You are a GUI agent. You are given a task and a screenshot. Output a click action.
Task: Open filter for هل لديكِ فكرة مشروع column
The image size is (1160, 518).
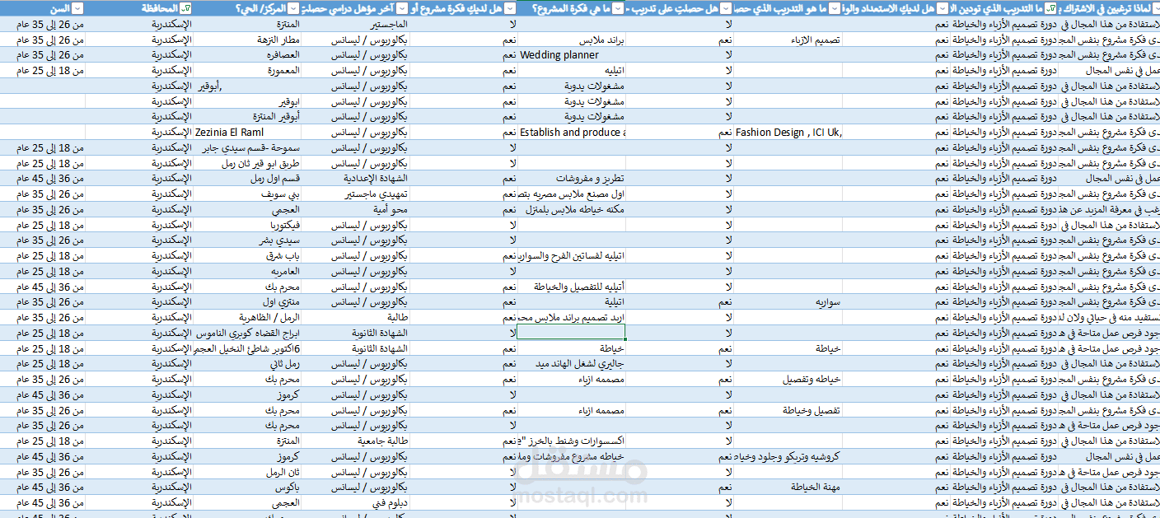511,7
